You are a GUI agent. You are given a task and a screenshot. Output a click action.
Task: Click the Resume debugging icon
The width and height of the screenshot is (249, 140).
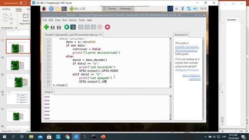[x=100, y=27]
